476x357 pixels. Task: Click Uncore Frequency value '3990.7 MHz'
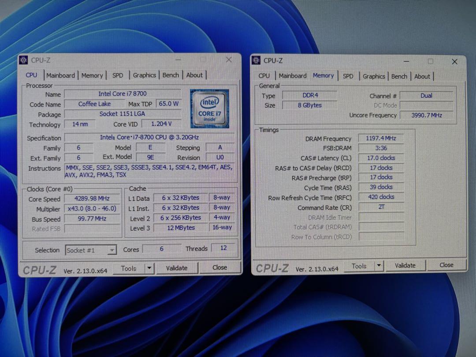(426, 115)
